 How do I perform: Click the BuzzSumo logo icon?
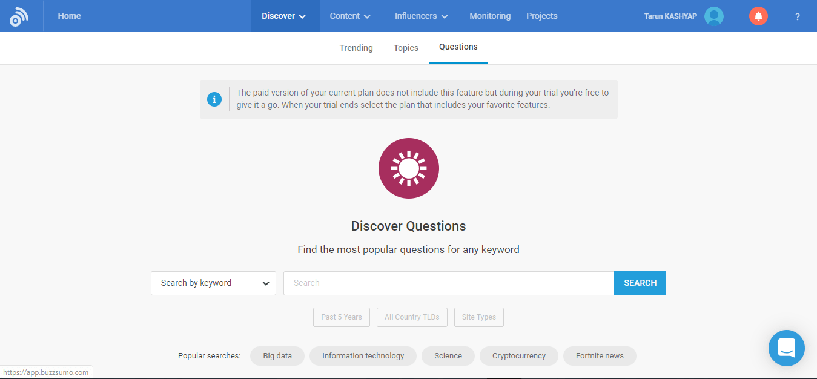19,16
